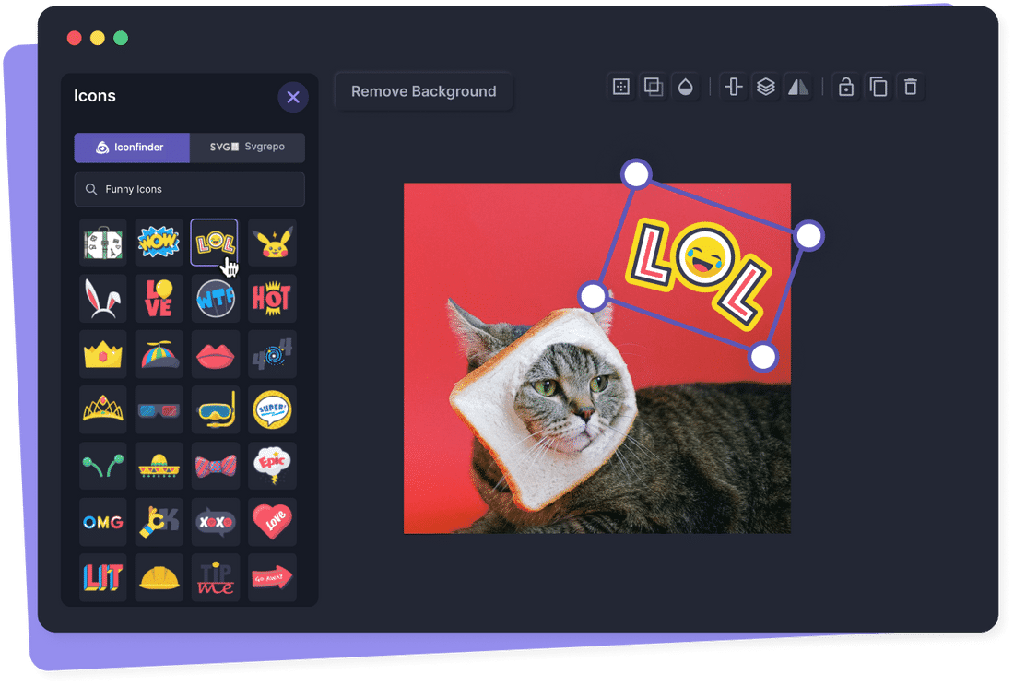The image size is (1014, 687).
Task: Select the Love heart icon
Action: point(272,521)
